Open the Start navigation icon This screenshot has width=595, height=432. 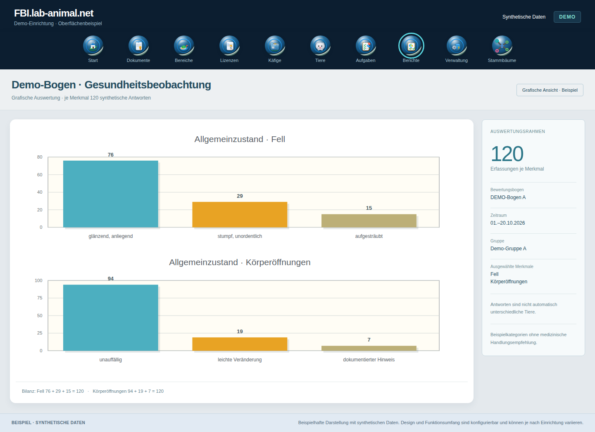(x=93, y=45)
